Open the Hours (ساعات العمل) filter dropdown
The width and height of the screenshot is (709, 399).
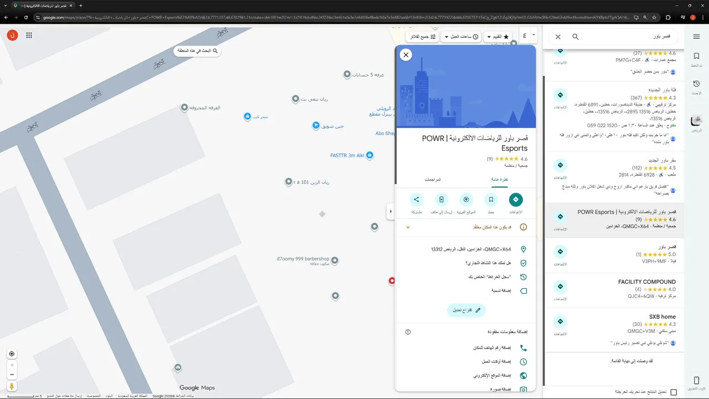point(461,37)
